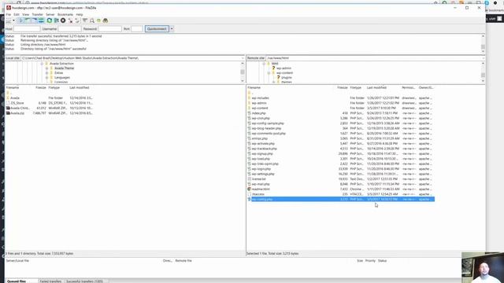Screen dimensions: 504x283
Task: Open the directory listing filters icon
Action: click(x=85, y=20)
